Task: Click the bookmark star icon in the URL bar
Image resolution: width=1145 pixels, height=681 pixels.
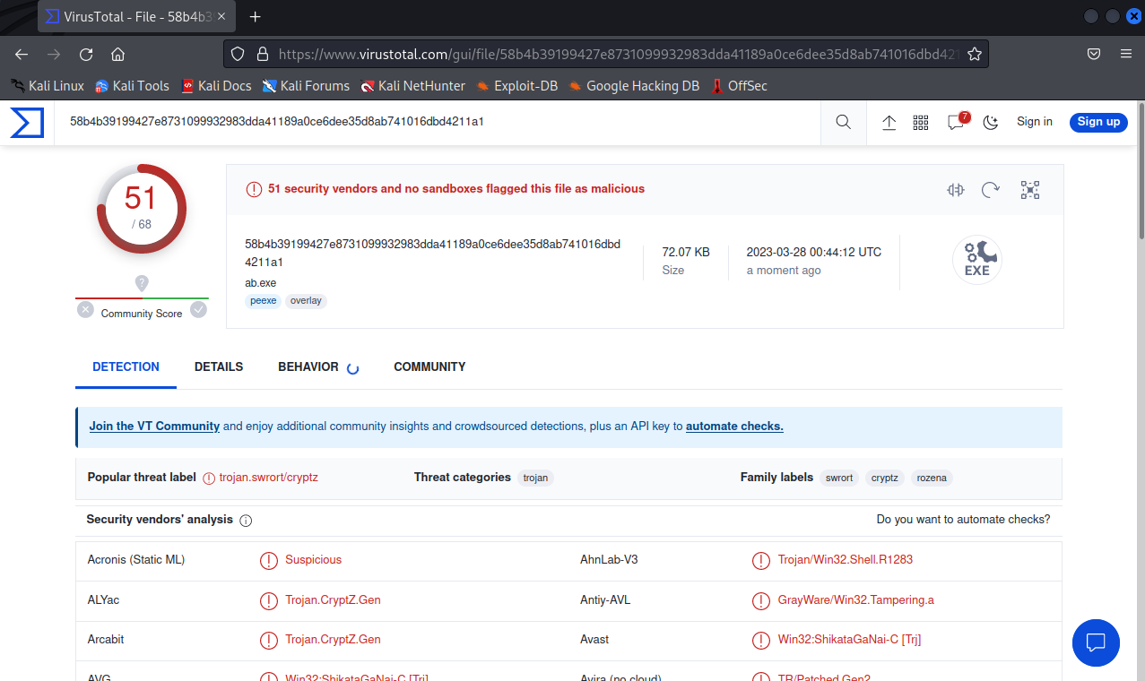Action: (975, 54)
